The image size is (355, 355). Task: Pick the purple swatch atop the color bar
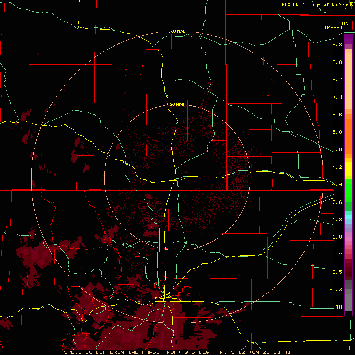pyautogui.click(x=348, y=39)
